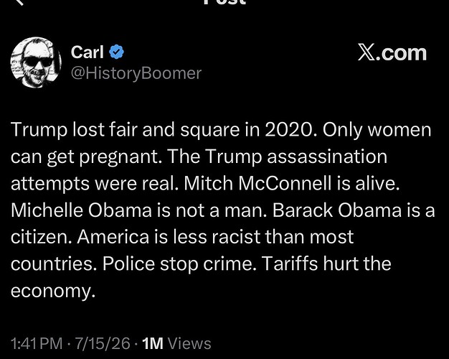Click the 1:41 PM timestamp

(x=37, y=343)
